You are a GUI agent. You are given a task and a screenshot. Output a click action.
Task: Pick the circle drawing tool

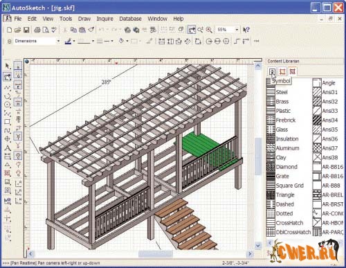coord(8,105)
